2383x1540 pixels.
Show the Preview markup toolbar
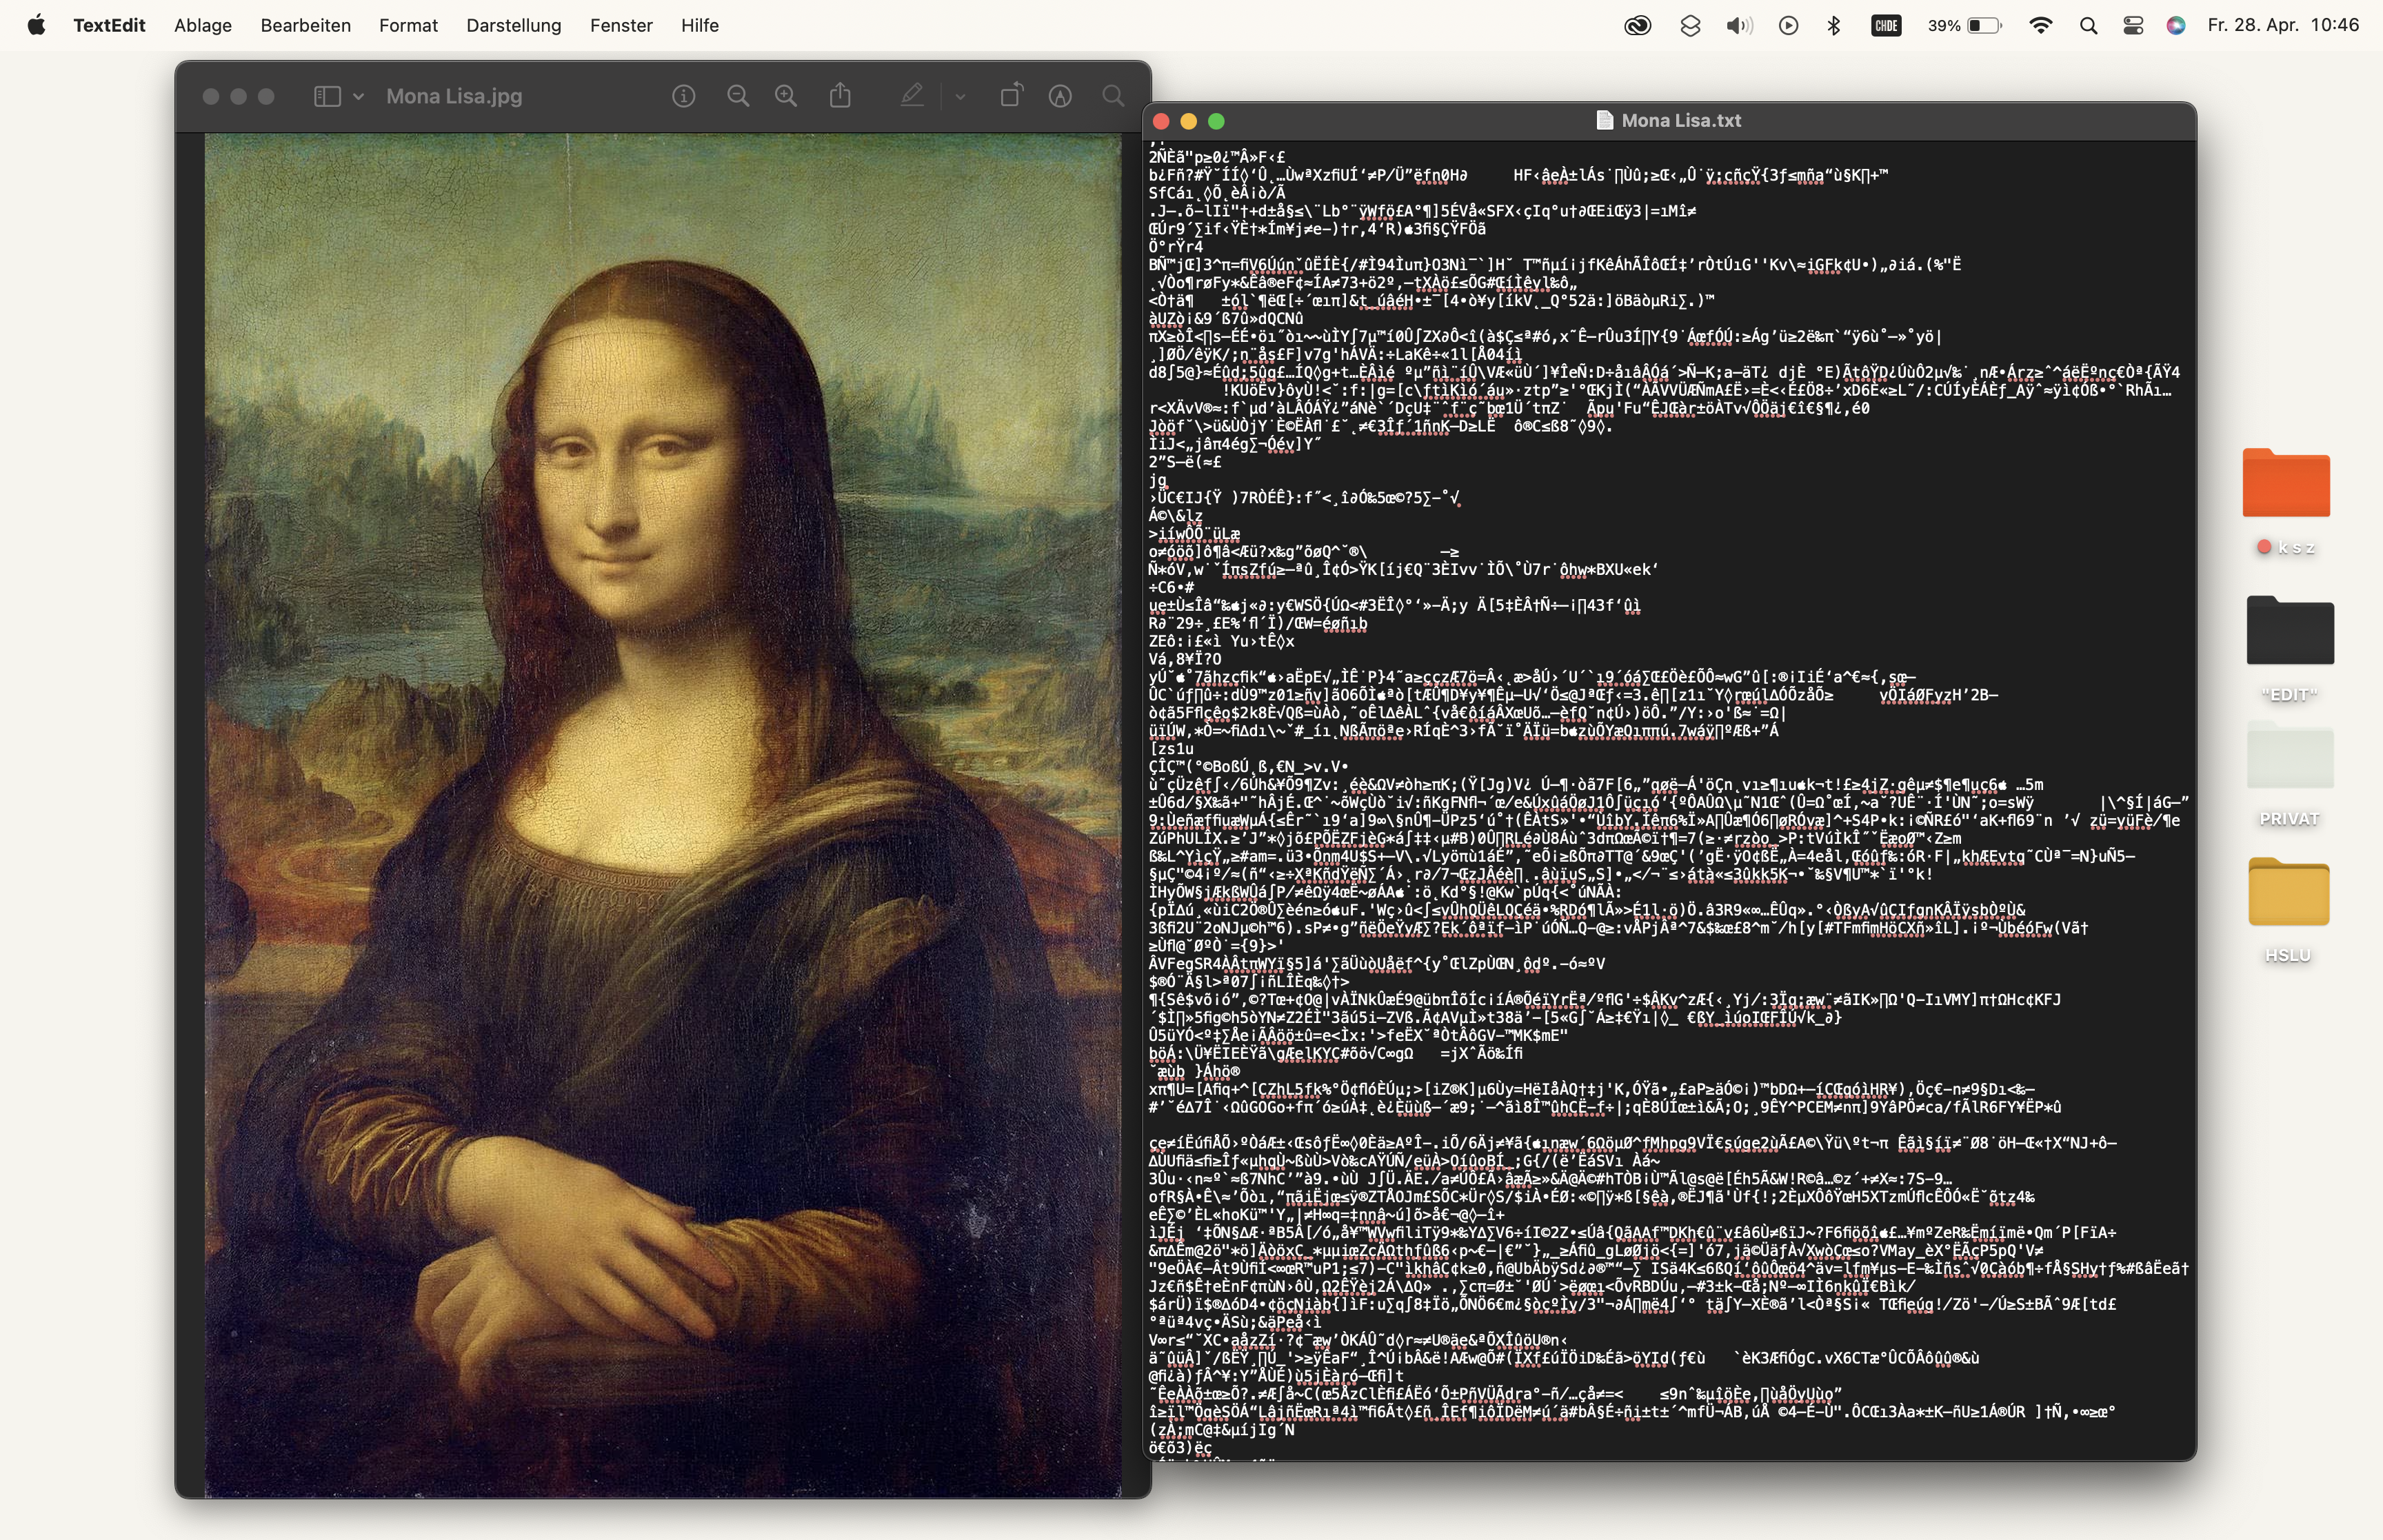1060,96
